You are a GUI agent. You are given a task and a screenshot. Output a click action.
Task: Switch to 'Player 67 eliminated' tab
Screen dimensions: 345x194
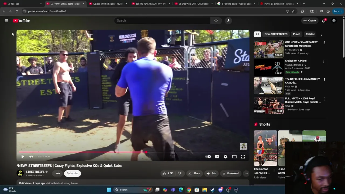click(x=279, y=4)
